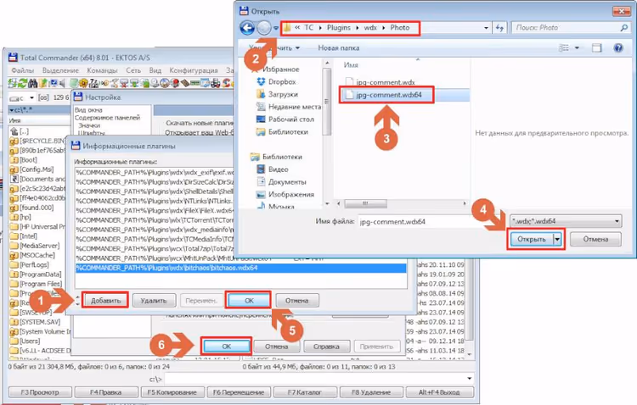637x405 pixels.
Task: Click the Back arrow in Открыть dialog
Action: point(247,28)
